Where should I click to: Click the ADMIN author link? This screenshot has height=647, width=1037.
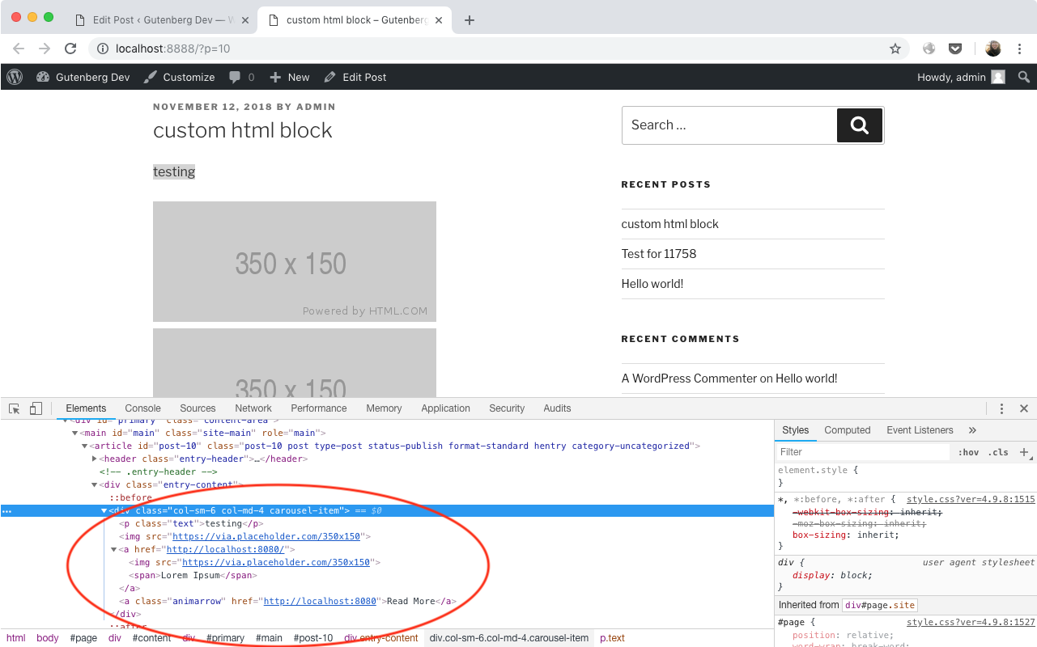[317, 107]
